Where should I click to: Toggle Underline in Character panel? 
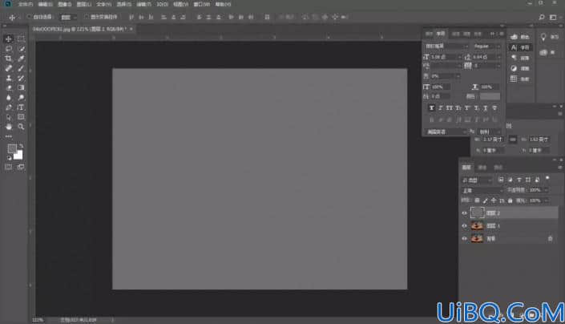486,107
